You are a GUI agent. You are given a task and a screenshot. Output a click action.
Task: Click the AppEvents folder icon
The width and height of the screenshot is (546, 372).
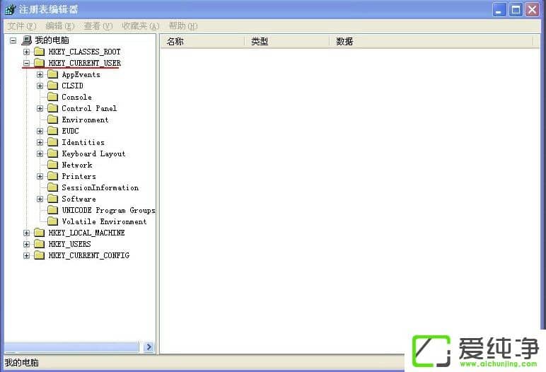(x=52, y=74)
